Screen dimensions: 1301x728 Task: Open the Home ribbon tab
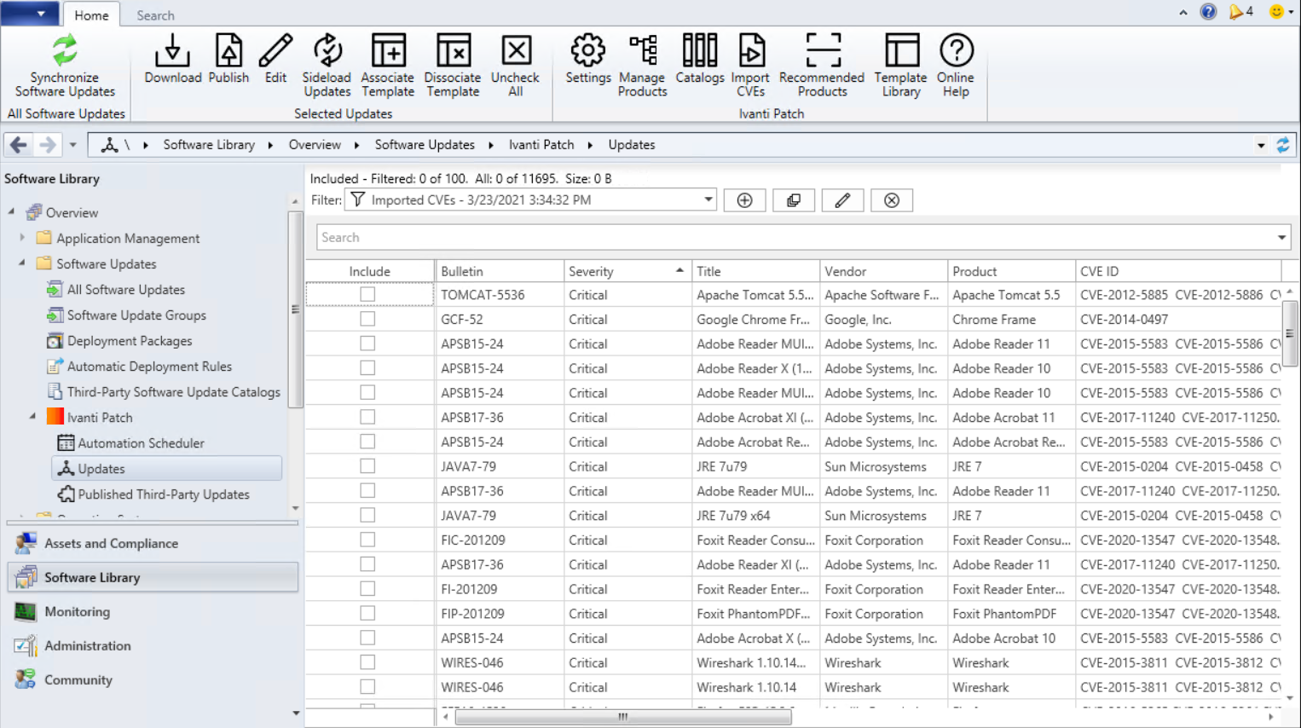pos(91,15)
